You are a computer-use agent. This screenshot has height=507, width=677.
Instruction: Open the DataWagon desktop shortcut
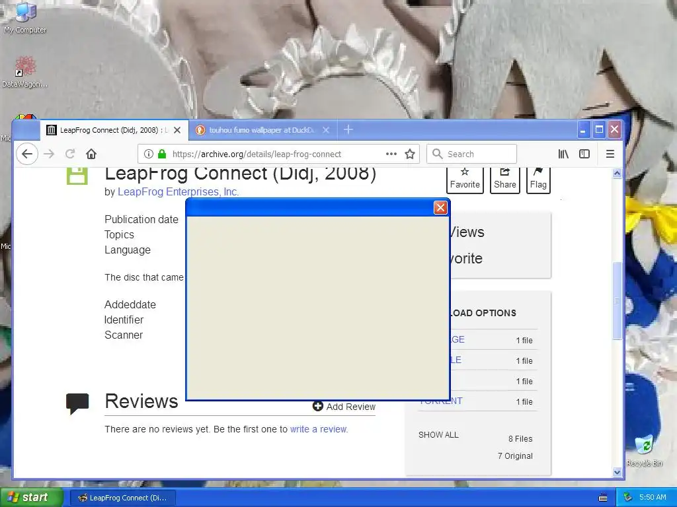24,71
